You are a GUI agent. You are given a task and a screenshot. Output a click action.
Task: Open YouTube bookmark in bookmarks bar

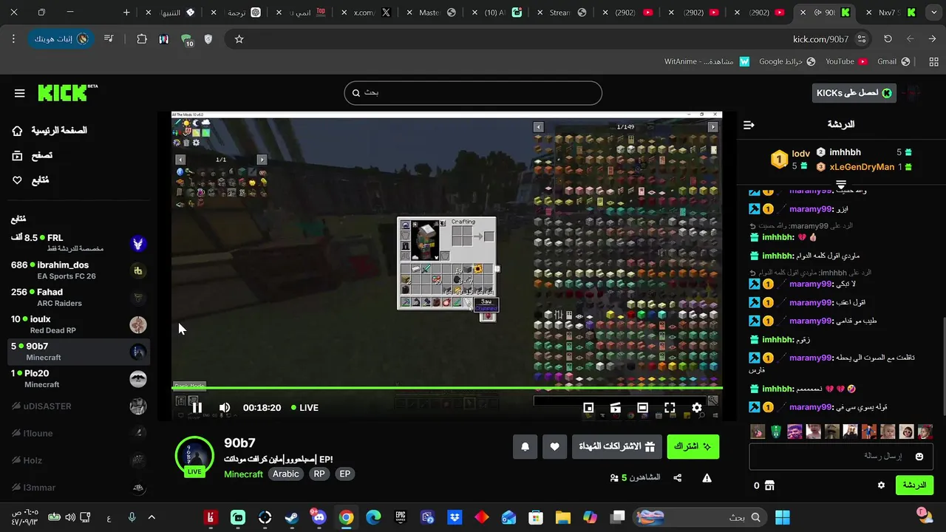click(x=845, y=61)
